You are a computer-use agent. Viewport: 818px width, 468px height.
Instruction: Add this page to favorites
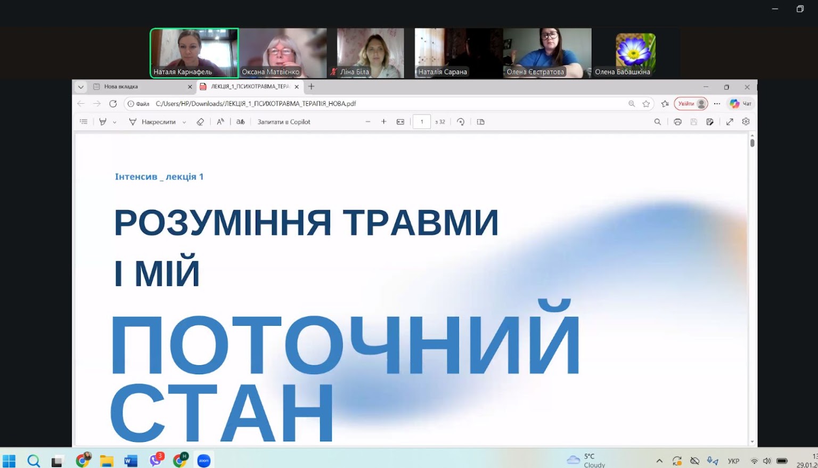pos(646,104)
